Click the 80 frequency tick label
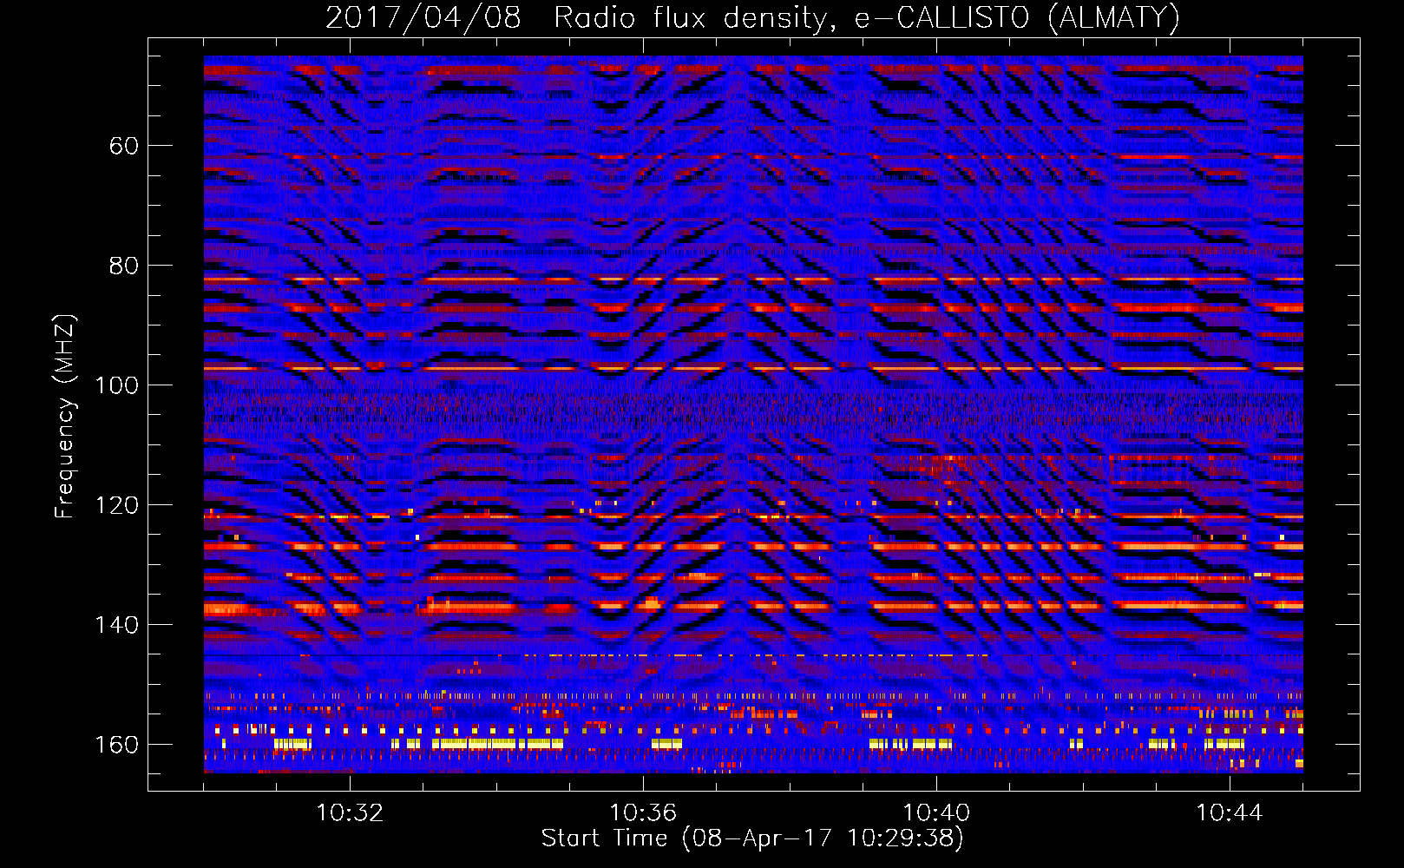 pos(124,265)
